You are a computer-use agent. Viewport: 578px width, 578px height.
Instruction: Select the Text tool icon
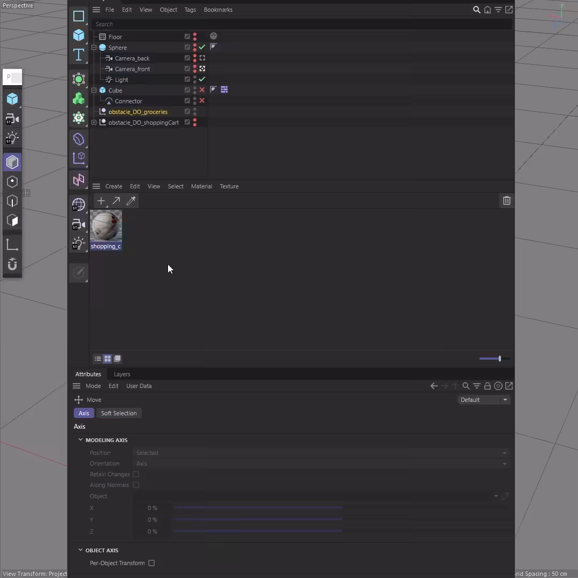point(79,55)
